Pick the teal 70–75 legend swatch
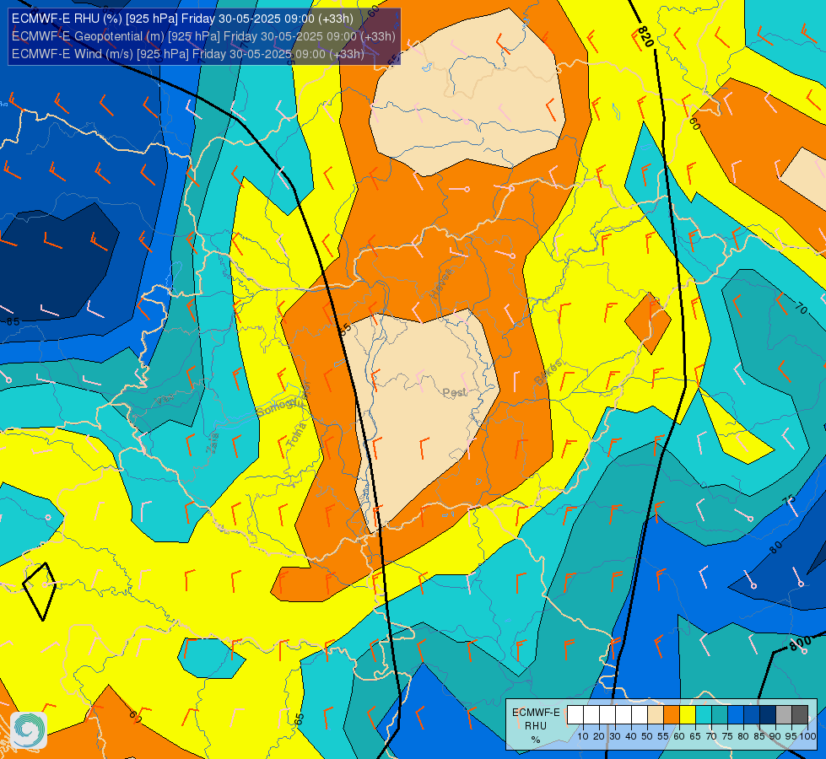Viewport: 826px width, 759px height. pyautogui.click(x=720, y=715)
